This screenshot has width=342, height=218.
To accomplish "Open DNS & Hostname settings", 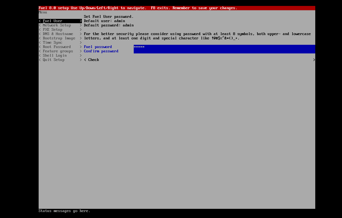I will tap(60, 34).
